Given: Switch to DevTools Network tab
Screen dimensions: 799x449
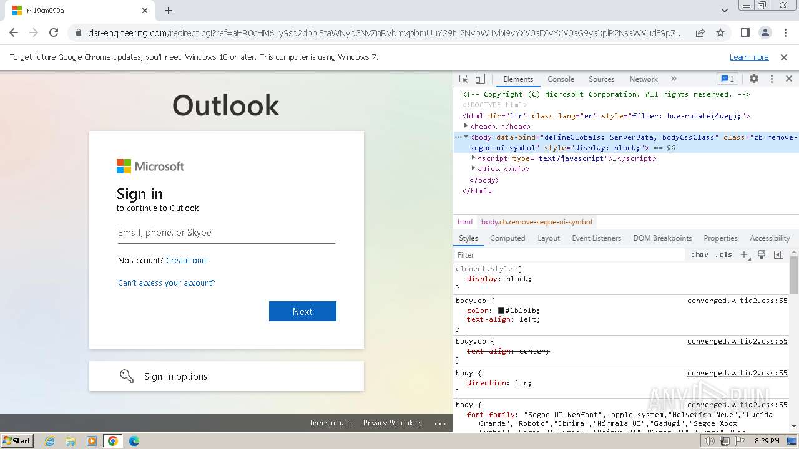Looking at the screenshot, I should click(x=644, y=79).
